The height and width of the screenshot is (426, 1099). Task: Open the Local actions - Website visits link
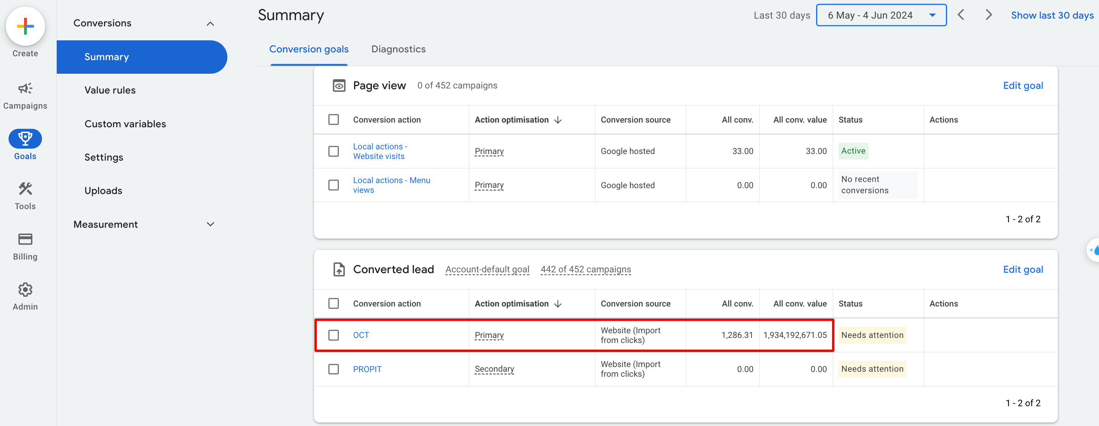click(380, 151)
